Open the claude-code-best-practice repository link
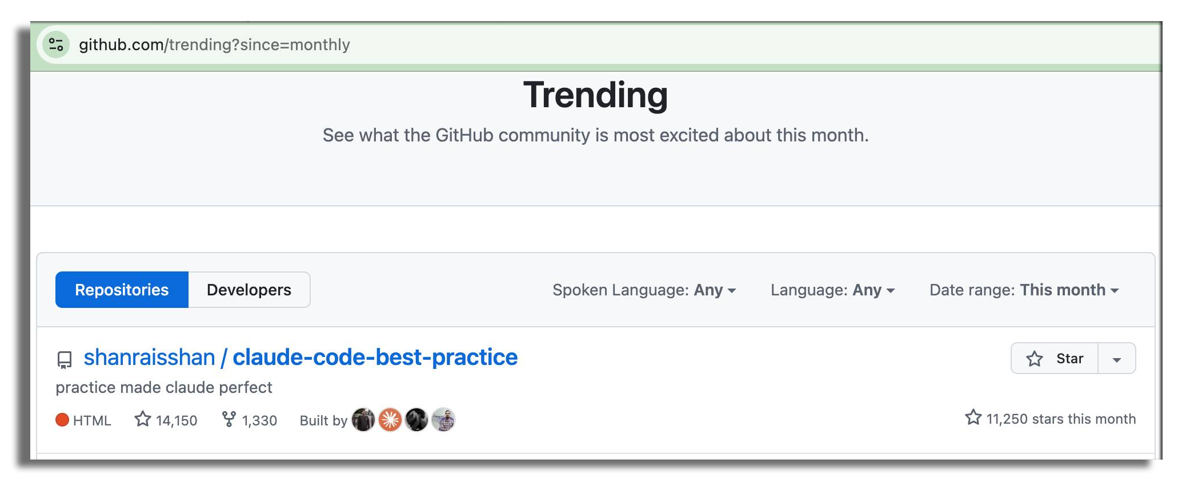 375,357
